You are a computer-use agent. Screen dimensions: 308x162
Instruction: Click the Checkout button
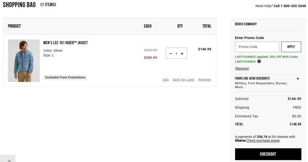coord(268,154)
